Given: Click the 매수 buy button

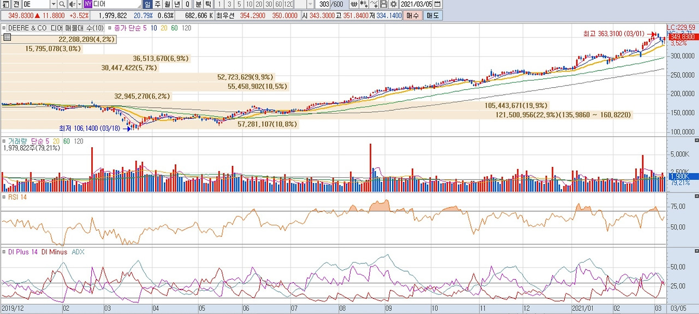Looking at the screenshot, I should 413,15.
